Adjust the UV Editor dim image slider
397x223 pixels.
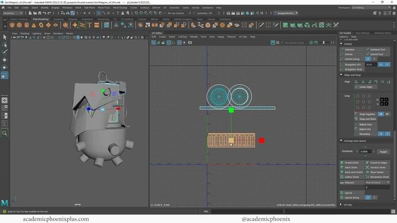324,43
